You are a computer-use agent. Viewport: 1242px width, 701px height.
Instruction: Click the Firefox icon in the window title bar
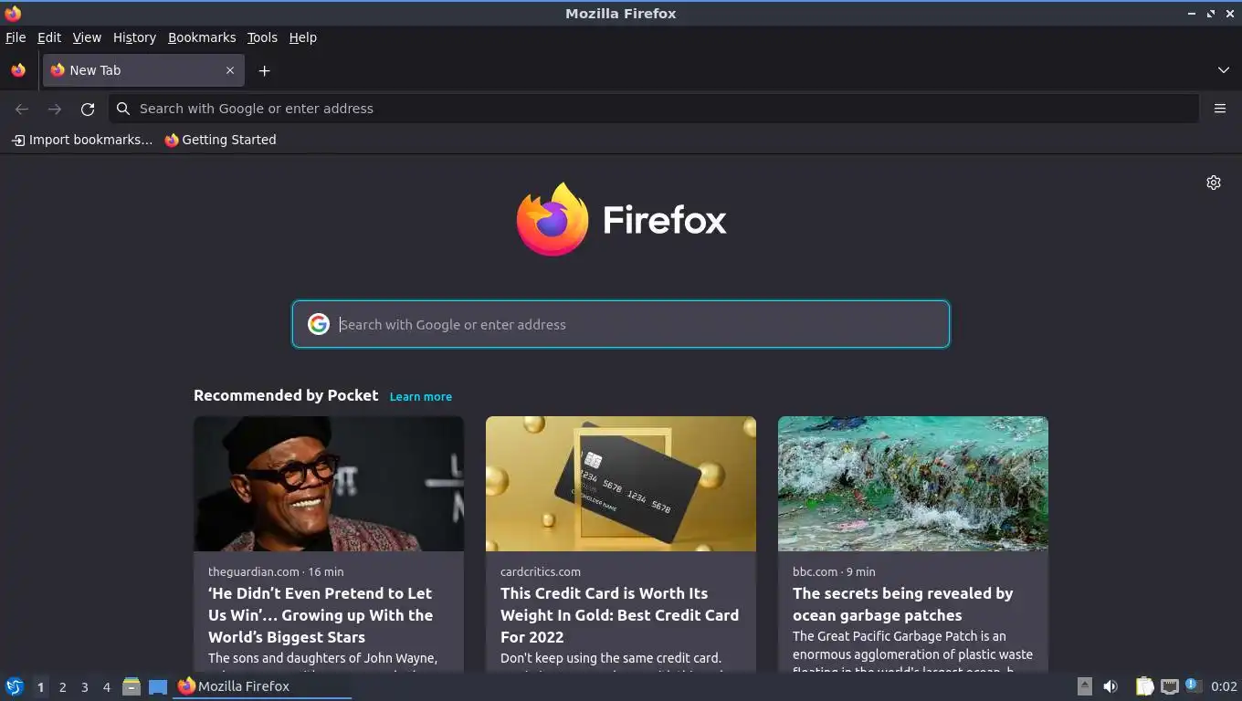[13, 14]
